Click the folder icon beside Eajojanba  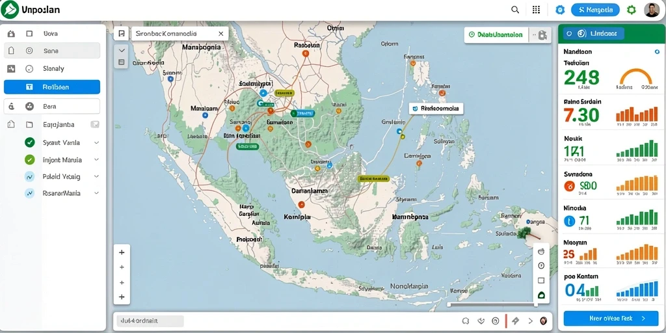coord(29,124)
